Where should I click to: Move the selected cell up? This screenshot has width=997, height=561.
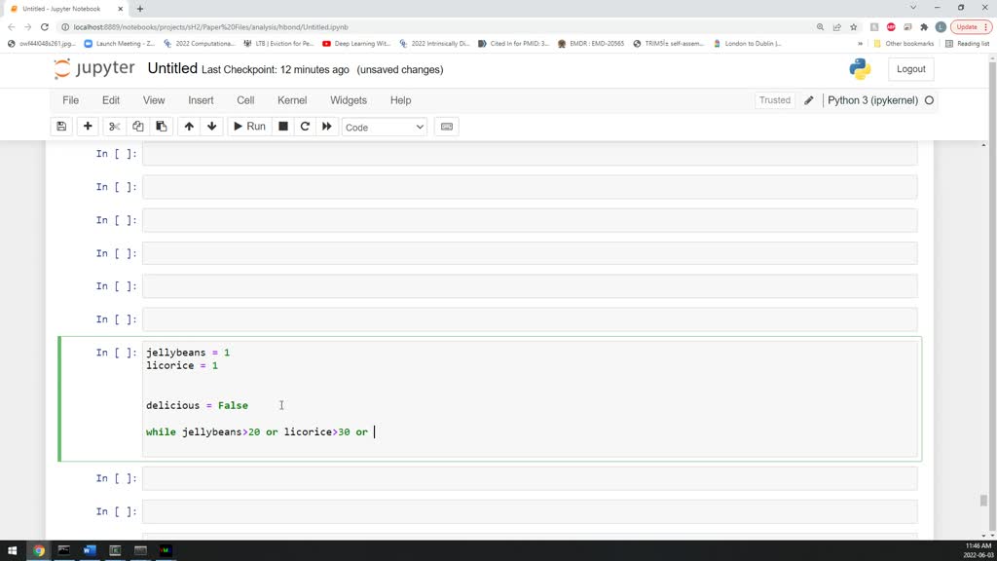[189, 126]
